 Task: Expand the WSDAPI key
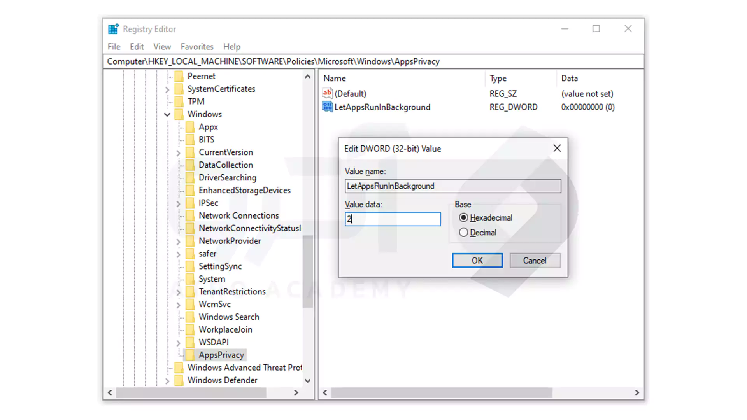click(179, 343)
